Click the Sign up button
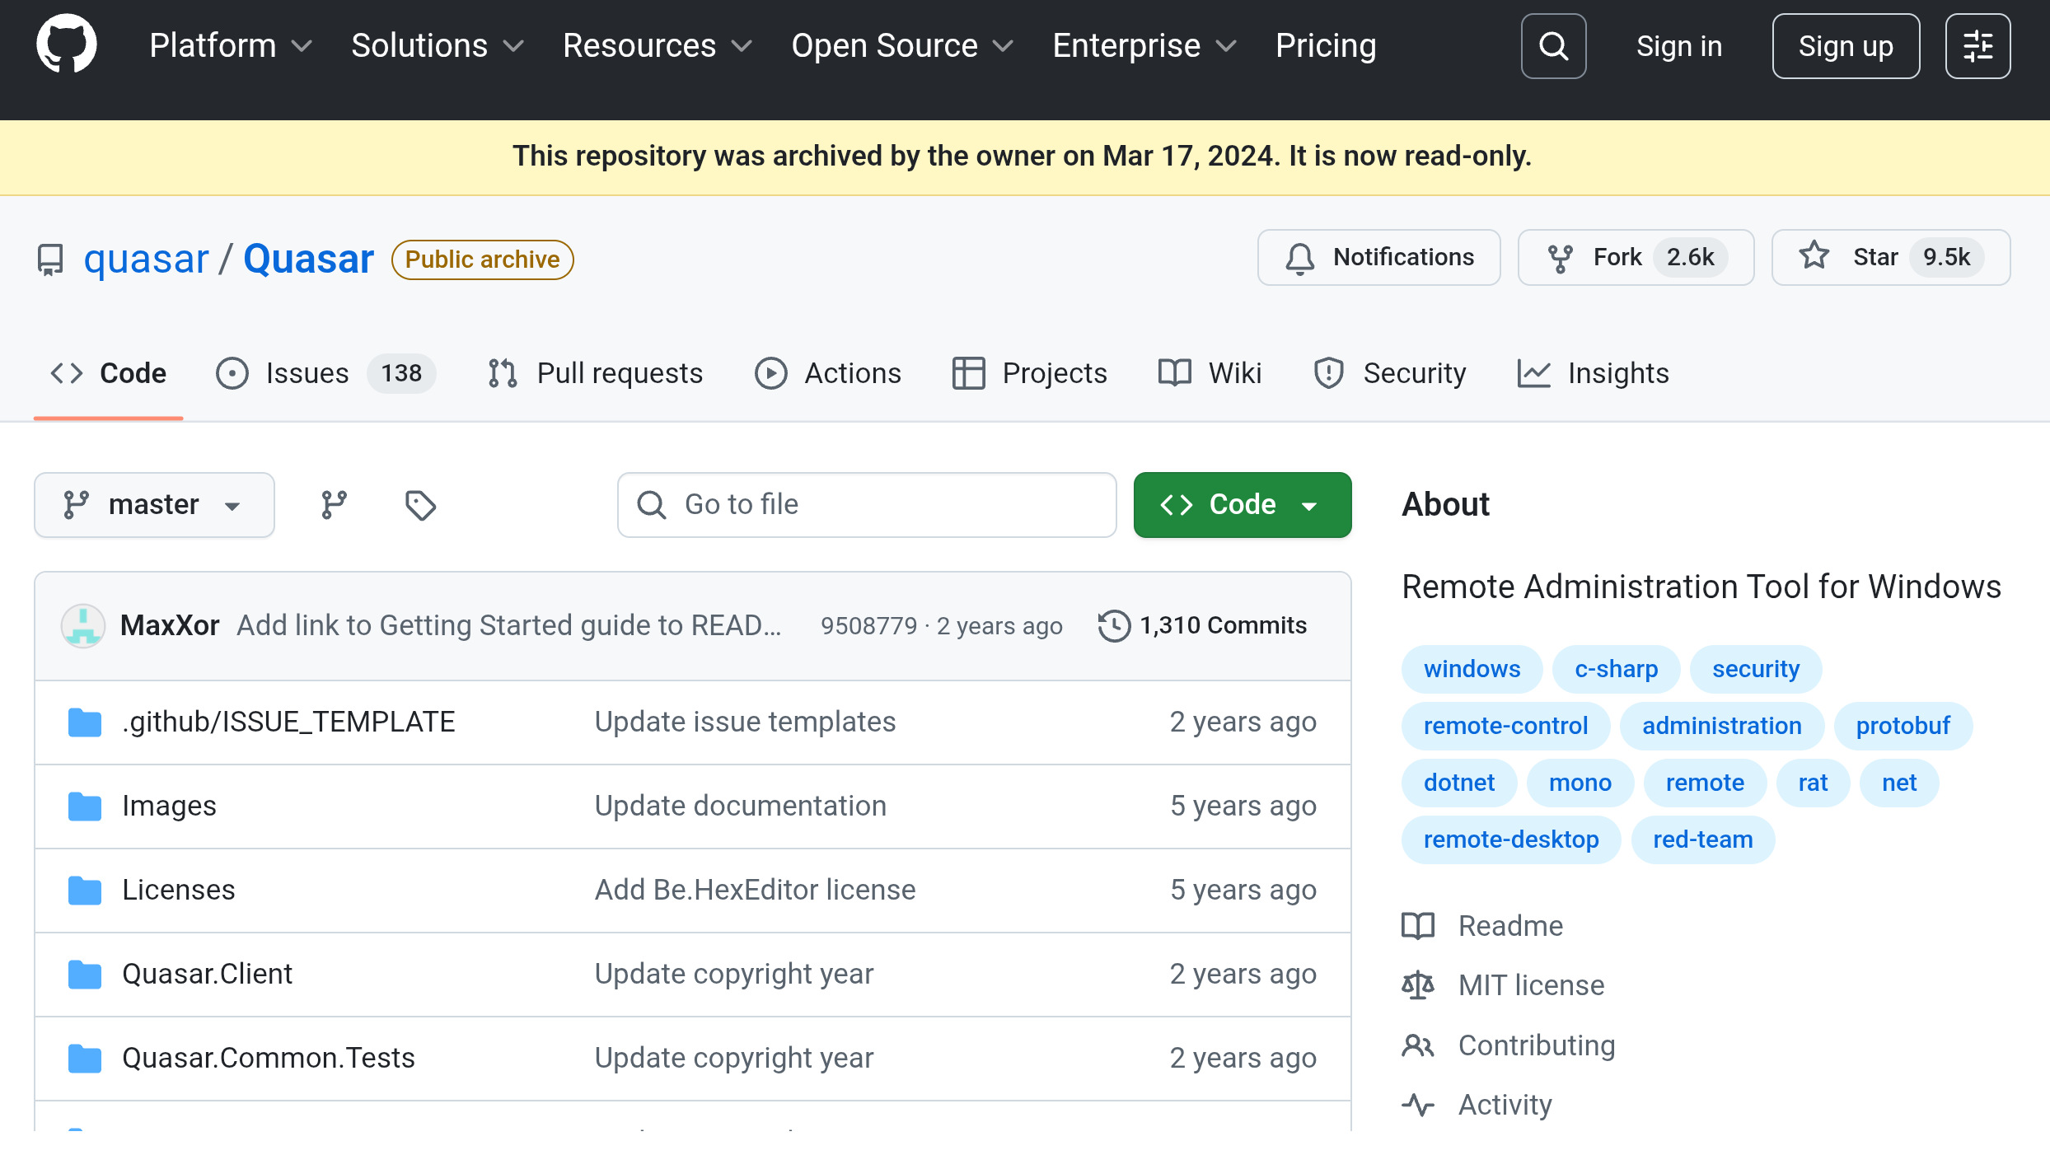The height and width of the screenshot is (1155, 2050). [x=1846, y=46]
